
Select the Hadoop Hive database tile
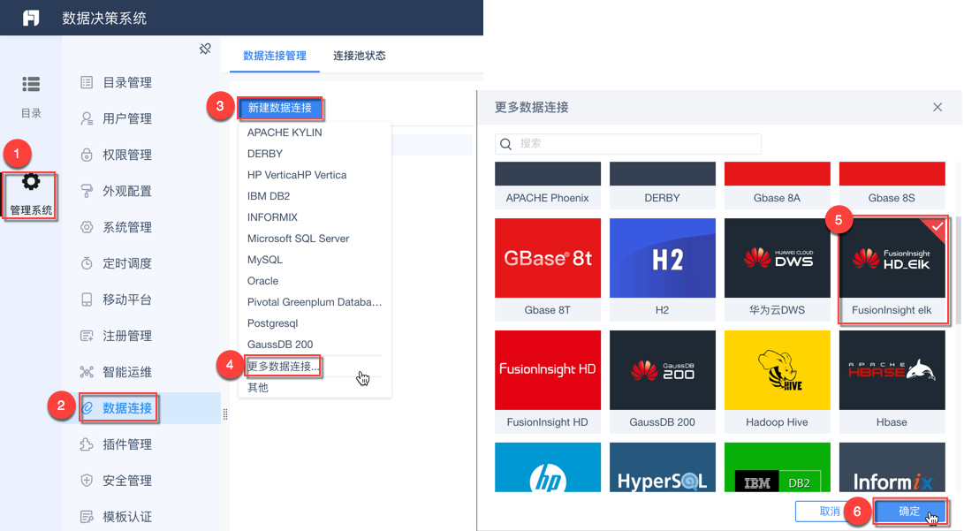tap(777, 382)
